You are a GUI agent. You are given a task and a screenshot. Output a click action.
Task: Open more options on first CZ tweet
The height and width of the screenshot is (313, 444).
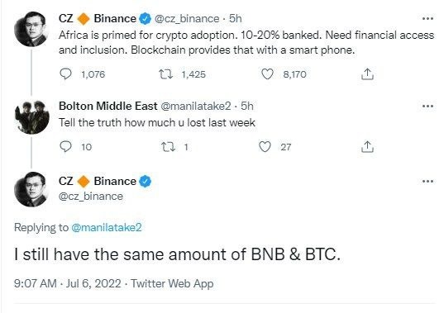pos(427,19)
